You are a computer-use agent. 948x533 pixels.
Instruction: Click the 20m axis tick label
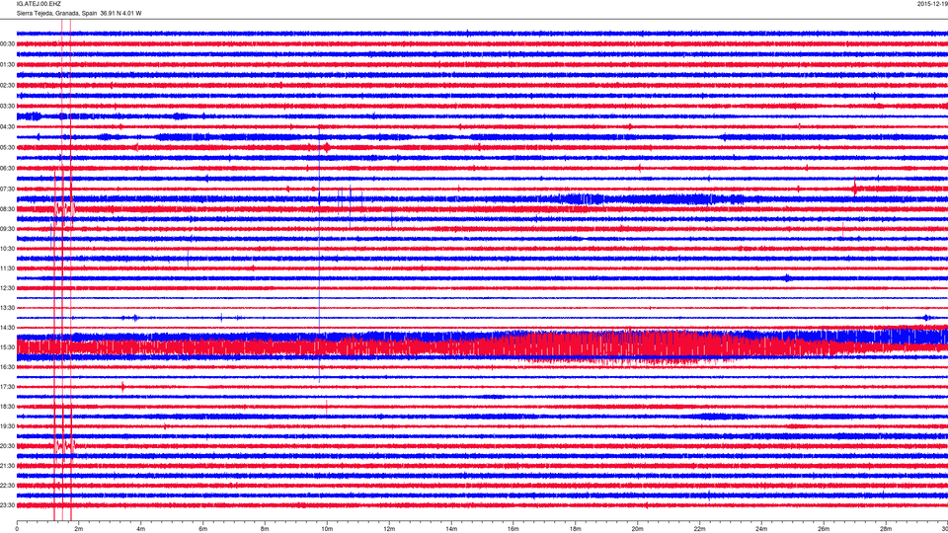point(637,529)
